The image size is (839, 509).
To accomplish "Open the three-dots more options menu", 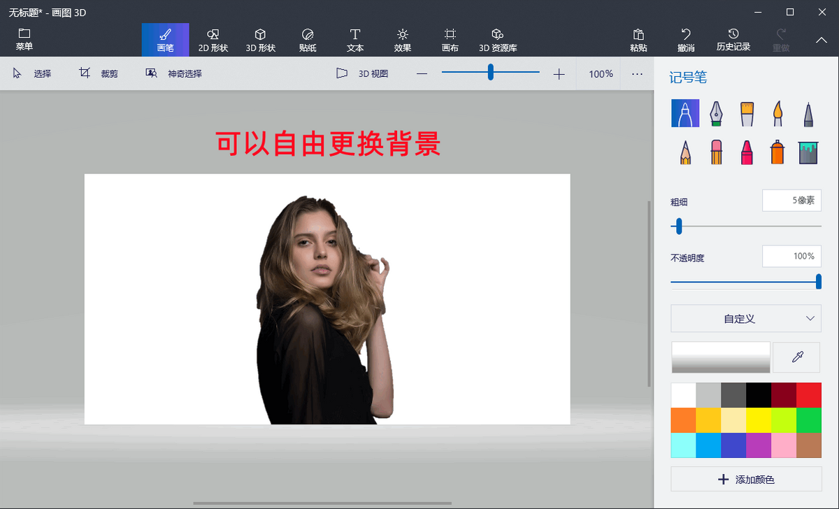I will [x=637, y=73].
